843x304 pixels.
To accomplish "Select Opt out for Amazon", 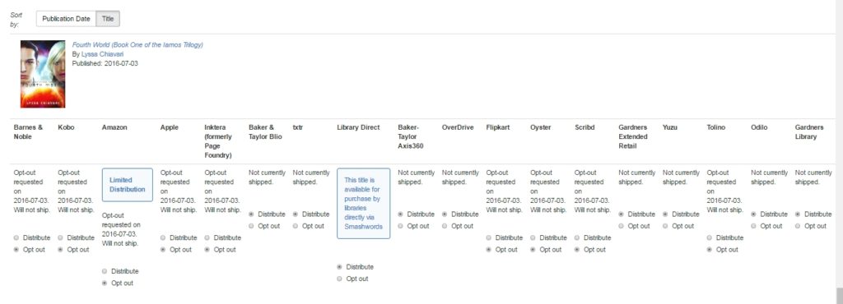I will tap(105, 283).
